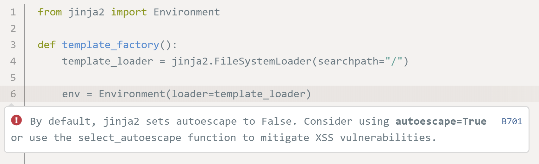Click the 'def' keyword on line 3
Viewport: 539px width, 164px height.
click(47, 45)
